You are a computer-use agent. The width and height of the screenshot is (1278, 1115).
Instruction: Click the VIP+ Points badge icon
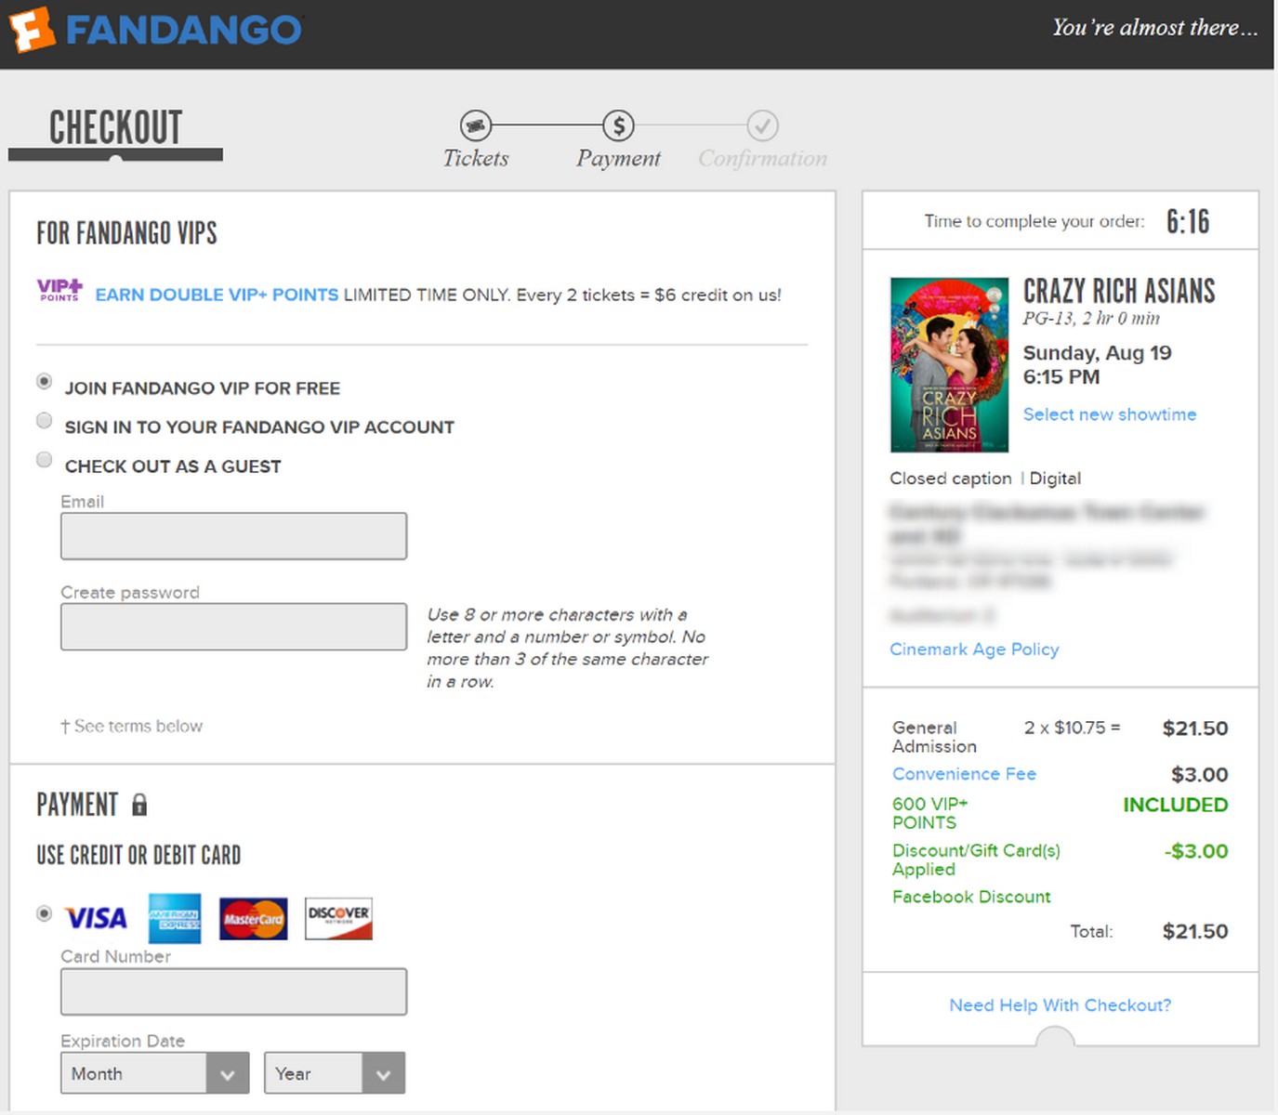59,290
